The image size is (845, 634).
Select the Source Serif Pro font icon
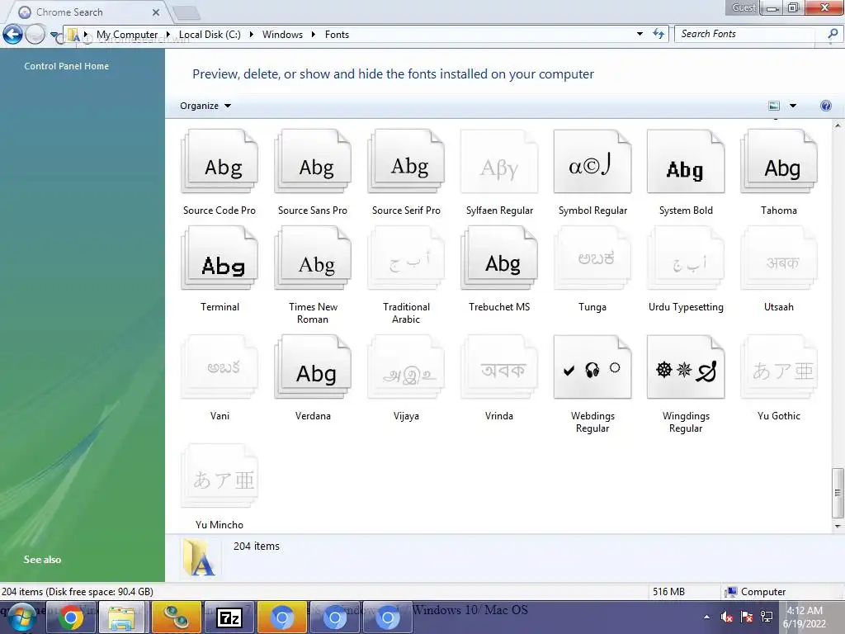[x=406, y=161]
